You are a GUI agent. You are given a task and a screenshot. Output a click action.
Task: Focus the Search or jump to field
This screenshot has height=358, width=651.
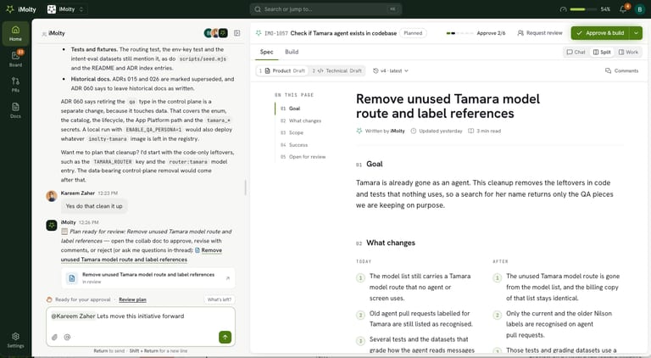pos(325,9)
